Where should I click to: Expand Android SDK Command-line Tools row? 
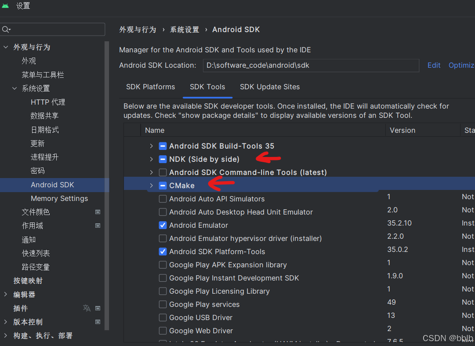pyautogui.click(x=152, y=172)
